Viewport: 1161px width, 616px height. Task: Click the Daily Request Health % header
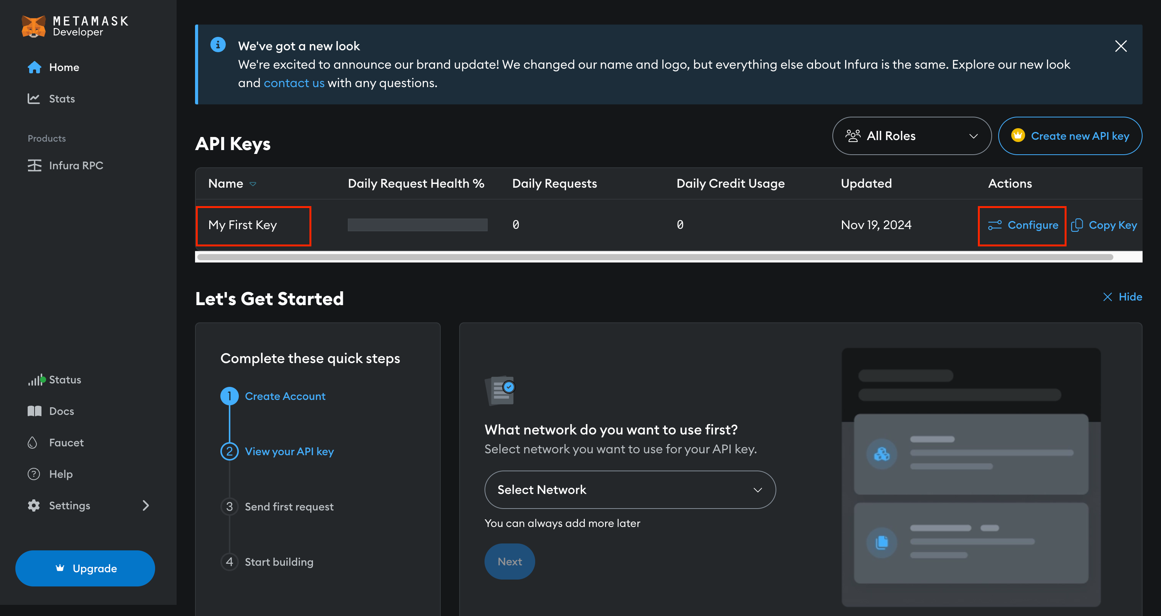(x=416, y=183)
